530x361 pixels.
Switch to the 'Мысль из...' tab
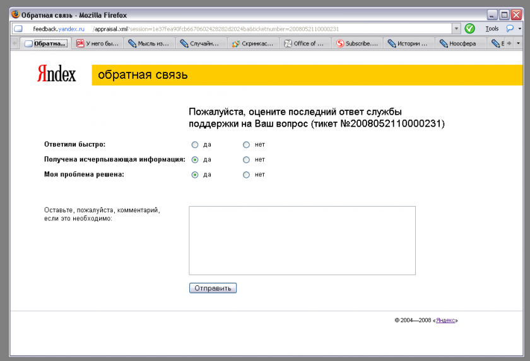[150, 43]
